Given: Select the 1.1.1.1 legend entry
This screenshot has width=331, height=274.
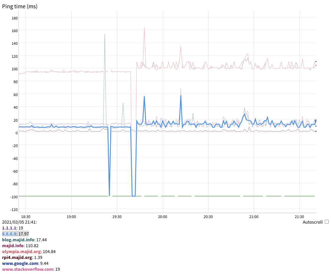Looking at the screenshot, I should click(8, 228).
